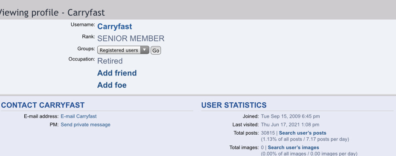The height and width of the screenshot is (156, 396).
Task: Click the dropdown arrow beside Registered users
Action: click(x=145, y=50)
